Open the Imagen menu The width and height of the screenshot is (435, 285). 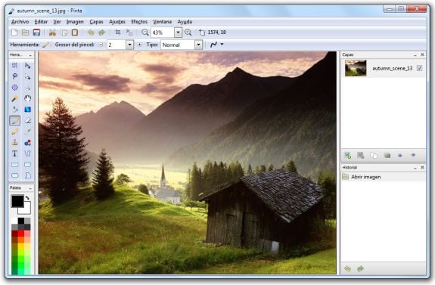[x=75, y=22]
